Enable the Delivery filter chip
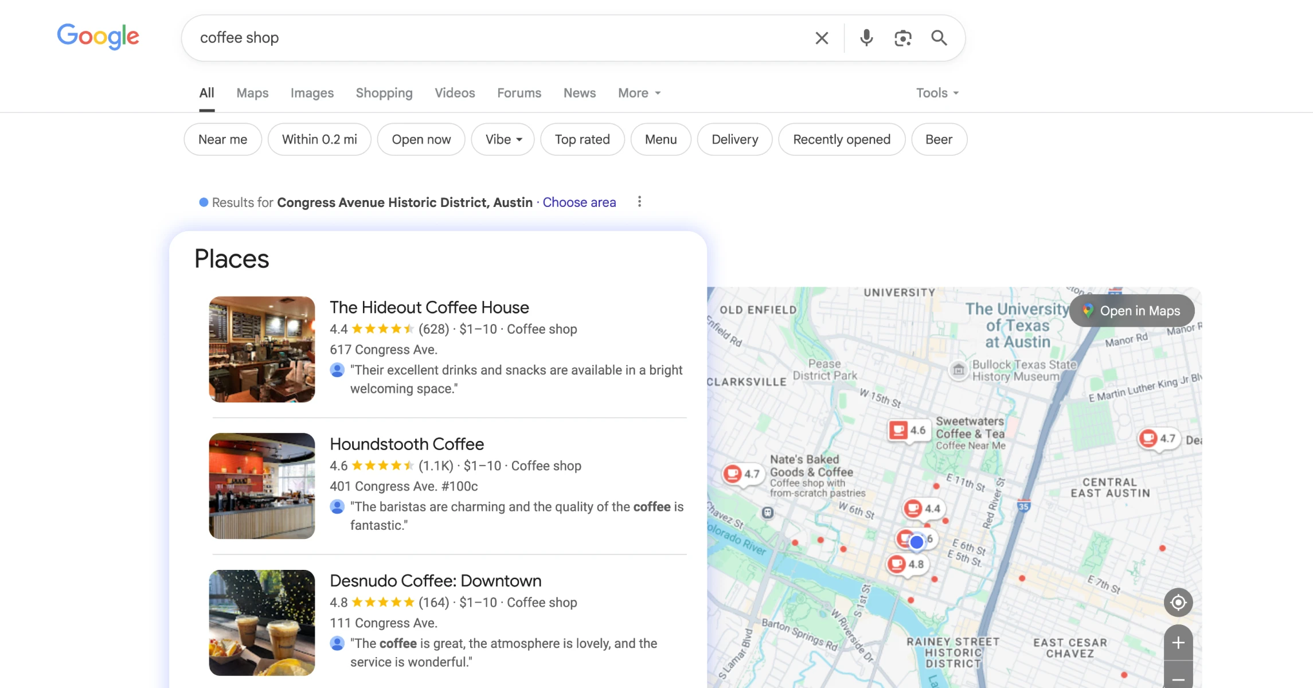 734,139
